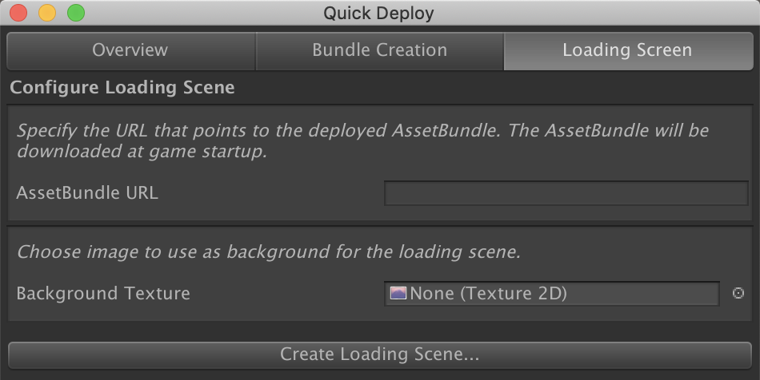The image size is (760, 380).
Task: Click the Quick Deploy window title
Action: 379,13
